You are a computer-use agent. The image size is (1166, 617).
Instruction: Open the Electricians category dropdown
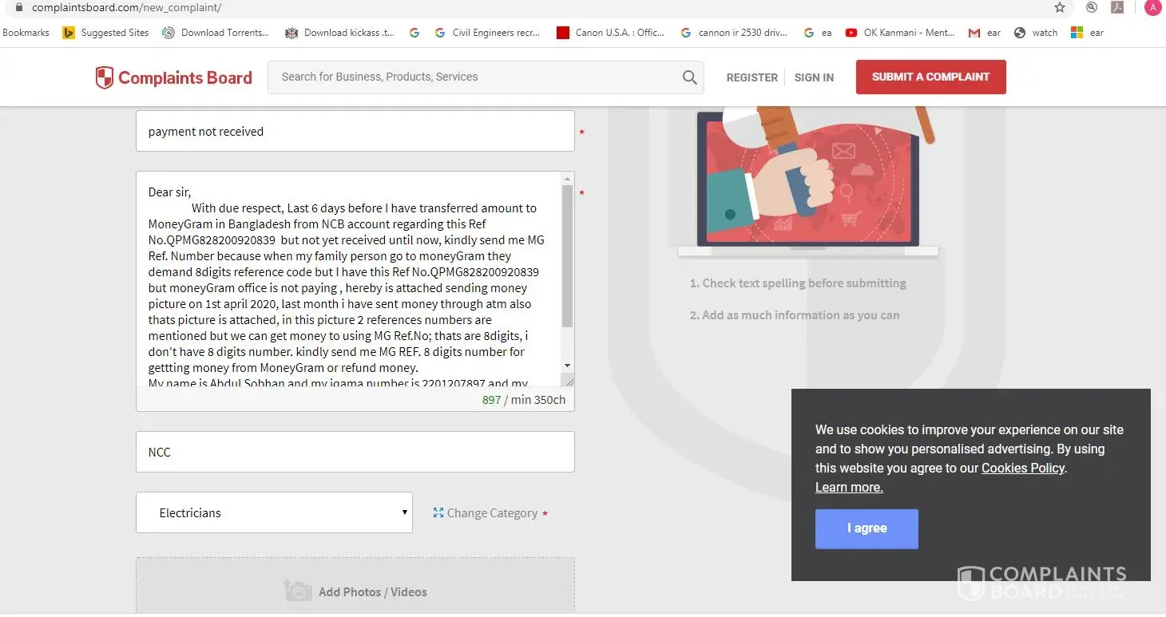[x=274, y=512]
